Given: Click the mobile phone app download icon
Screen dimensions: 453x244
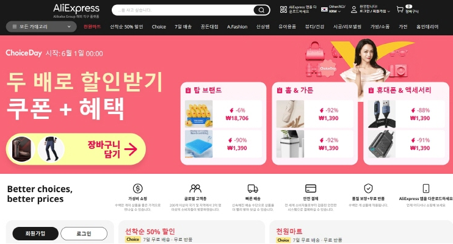Looking at the screenshot, I should [x=426, y=188].
